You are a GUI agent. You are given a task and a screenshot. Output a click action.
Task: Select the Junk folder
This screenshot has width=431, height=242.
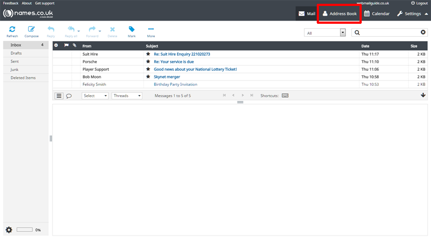[x=26, y=70]
